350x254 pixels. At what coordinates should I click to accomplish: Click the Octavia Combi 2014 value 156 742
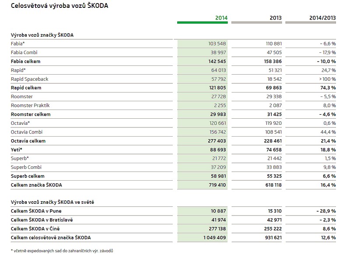coord(217,132)
